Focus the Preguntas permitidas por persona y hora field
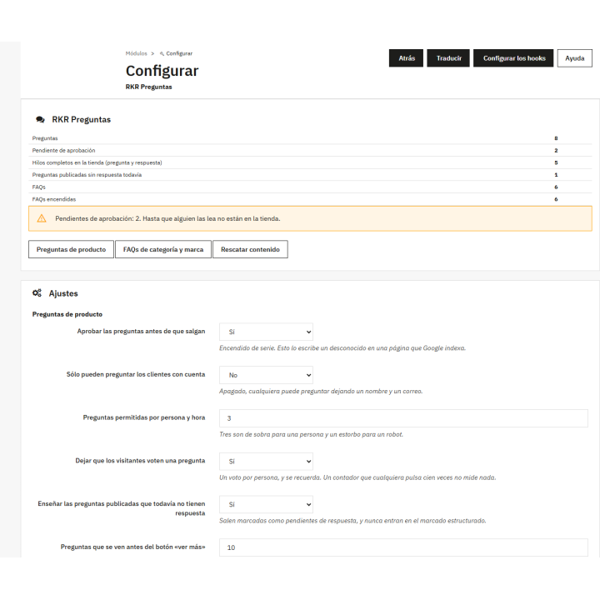Image resolution: width=600 pixels, height=600 pixels. (x=403, y=418)
